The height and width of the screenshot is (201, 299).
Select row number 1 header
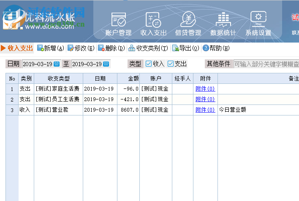tap(12, 89)
